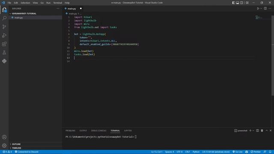Change Spaces: 4 indentation setting
Viewport: 274px width, 154px height.
[x=170, y=152]
